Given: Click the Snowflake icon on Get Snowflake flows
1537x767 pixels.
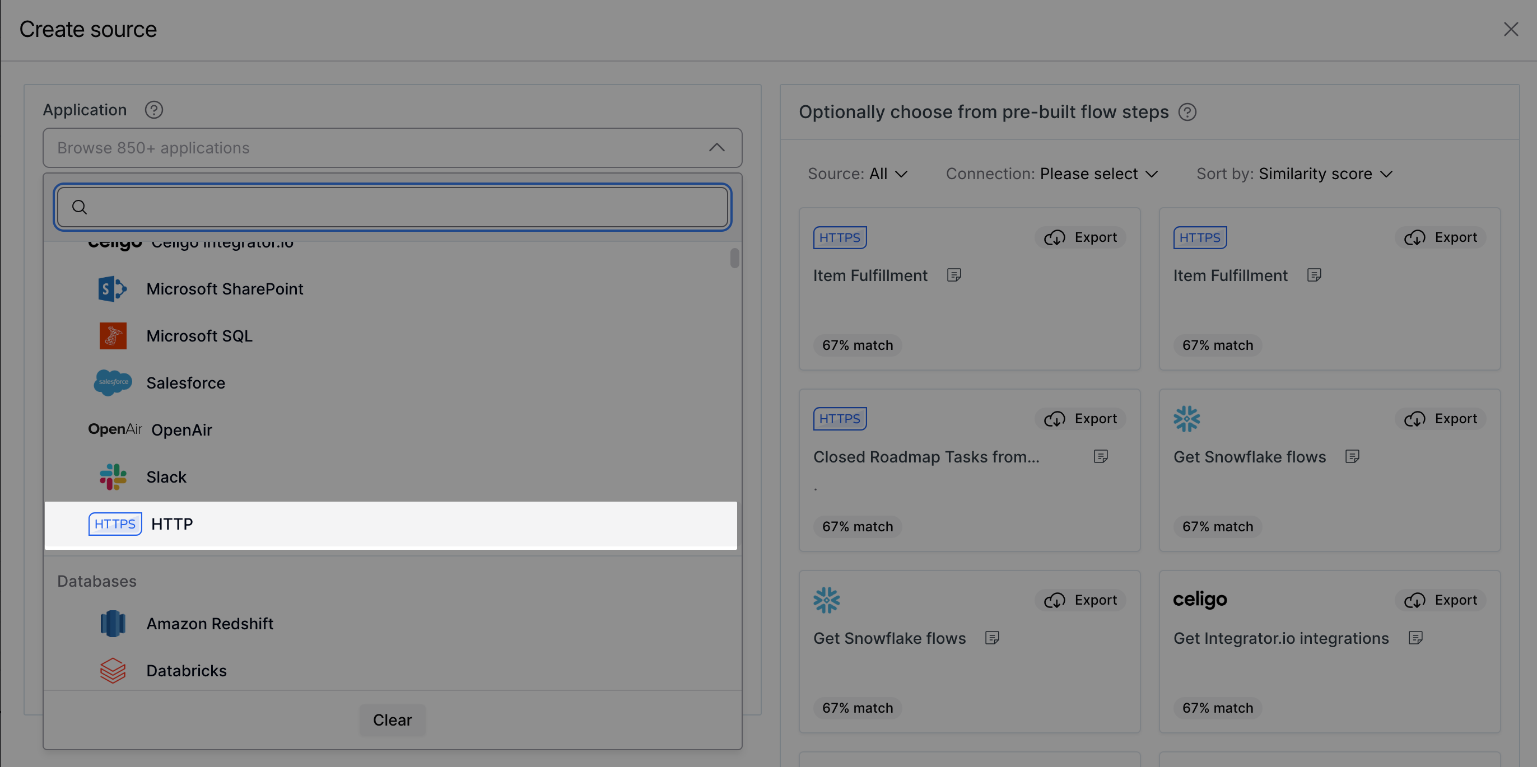Looking at the screenshot, I should (826, 600).
